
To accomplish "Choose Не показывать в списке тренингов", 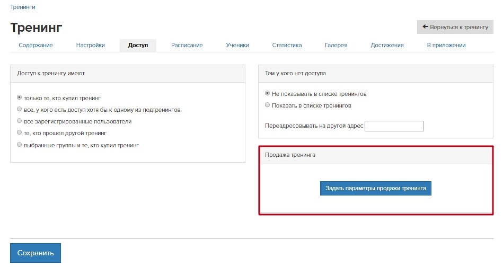I will click(x=267, y=93).
